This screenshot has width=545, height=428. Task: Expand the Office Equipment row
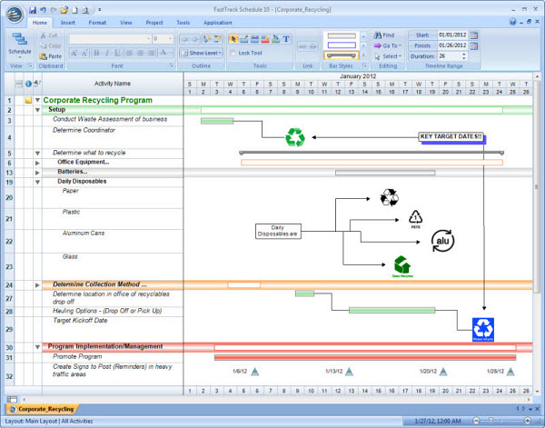pyautogui.click(x=37, y=162)
